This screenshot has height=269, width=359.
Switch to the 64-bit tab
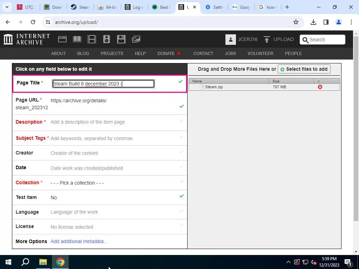108,7
